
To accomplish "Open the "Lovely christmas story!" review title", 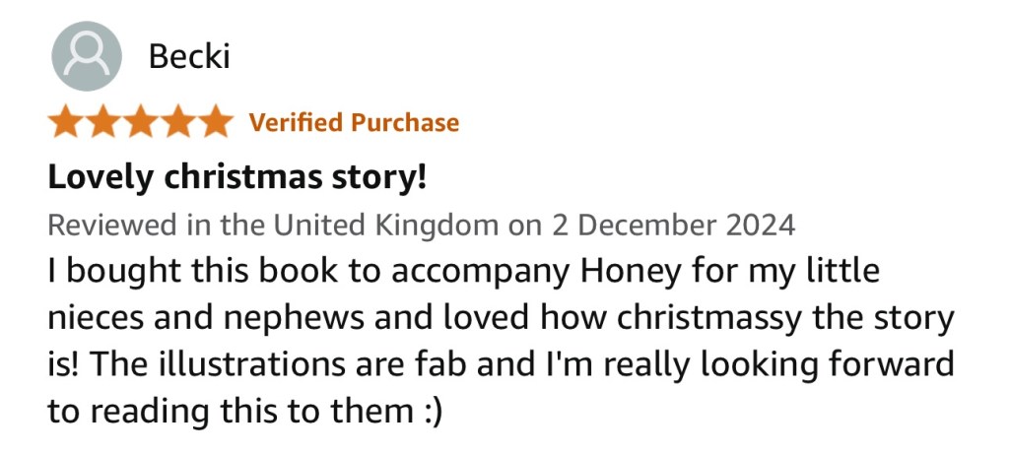I will [x=237, y=178].
